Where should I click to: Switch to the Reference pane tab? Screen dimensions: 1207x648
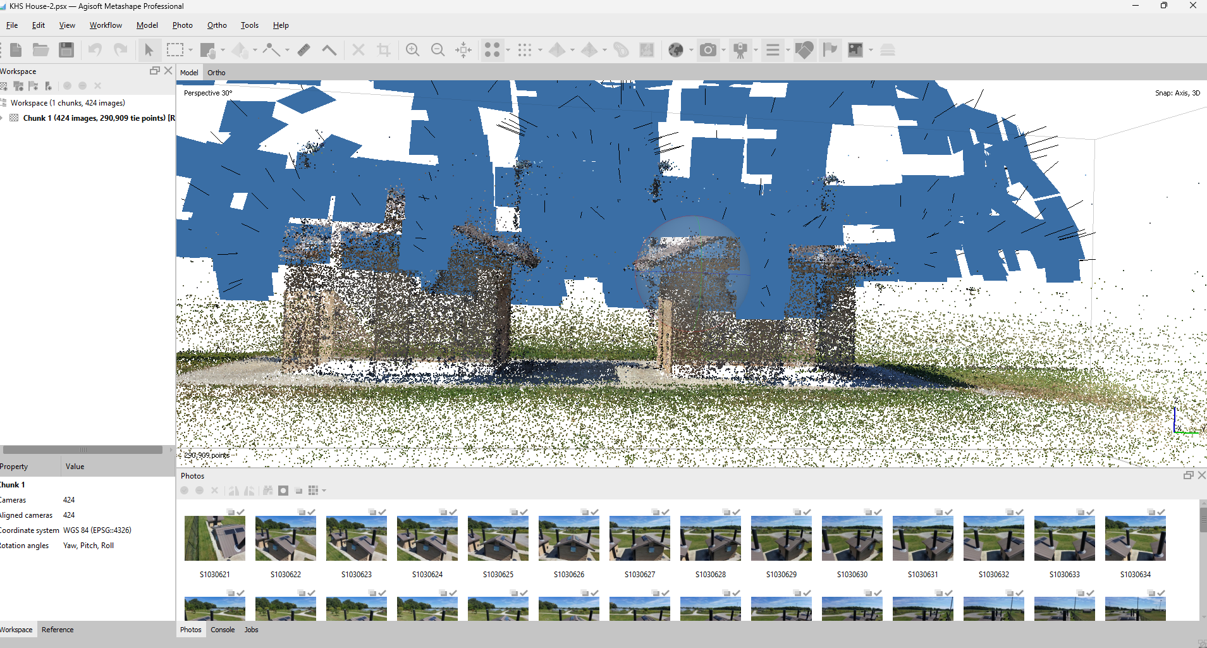(58, 630)
